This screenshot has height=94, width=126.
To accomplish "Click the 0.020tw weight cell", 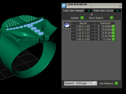I will click(107, 26).
